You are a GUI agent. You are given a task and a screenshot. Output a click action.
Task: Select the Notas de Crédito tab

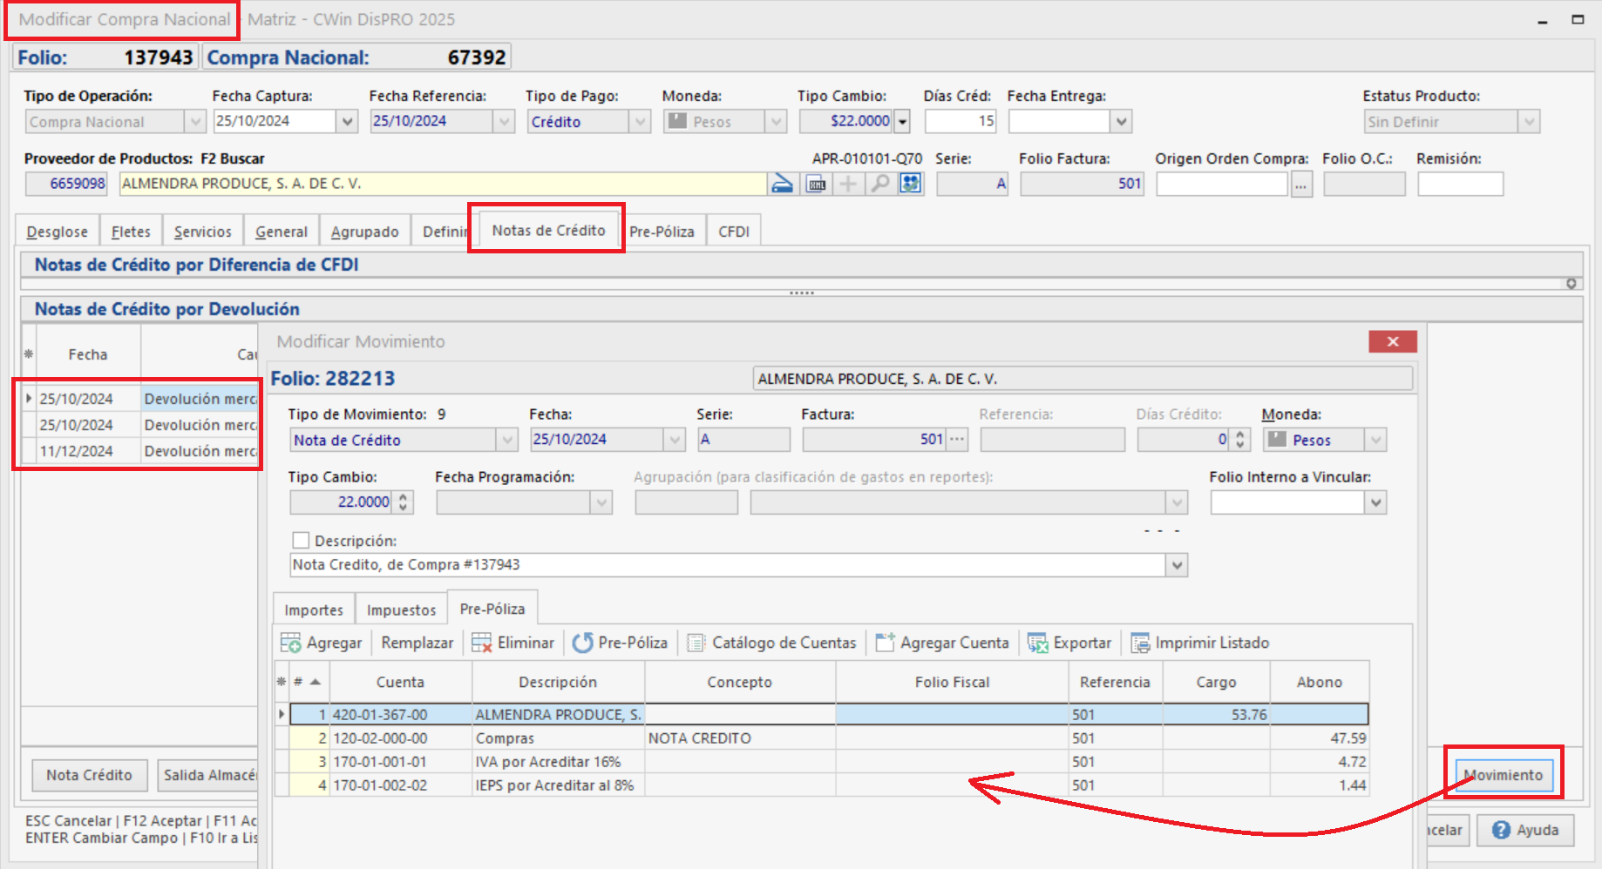pos(548,230)
